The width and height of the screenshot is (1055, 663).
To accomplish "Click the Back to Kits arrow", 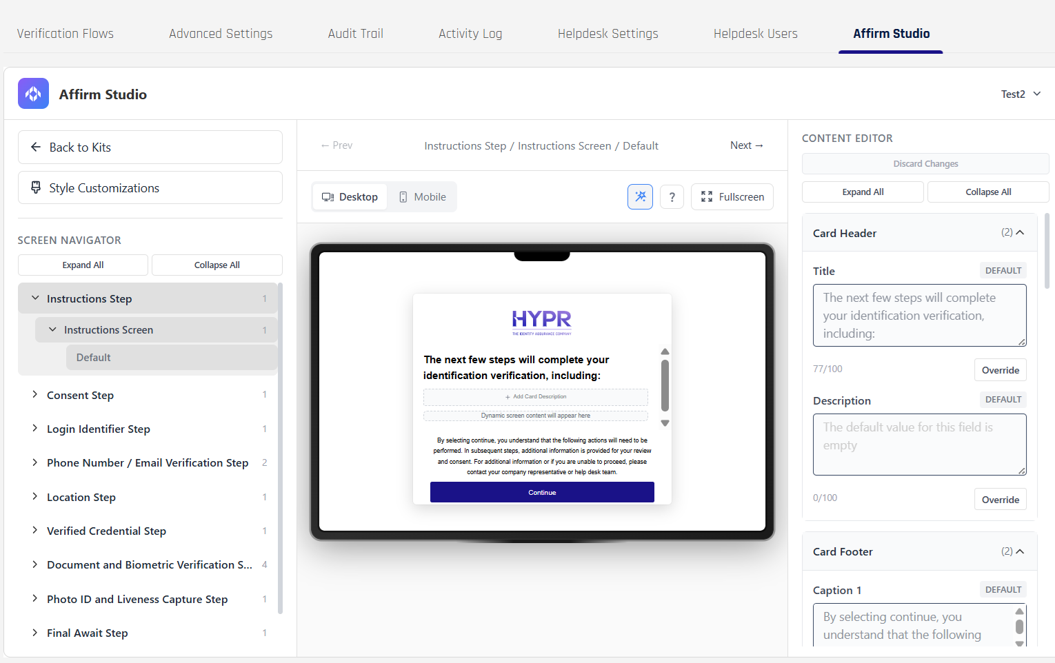I will (36, 147).
